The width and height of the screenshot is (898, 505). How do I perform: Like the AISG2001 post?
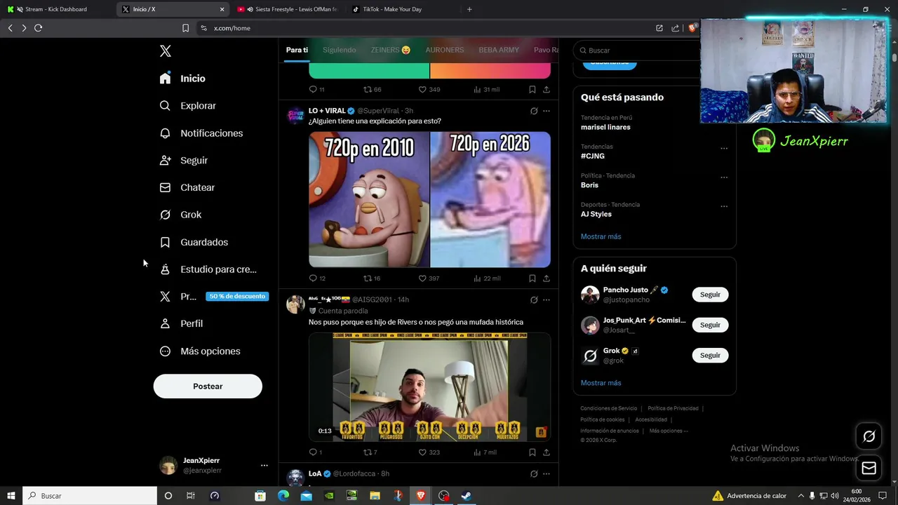pos(429,452)
